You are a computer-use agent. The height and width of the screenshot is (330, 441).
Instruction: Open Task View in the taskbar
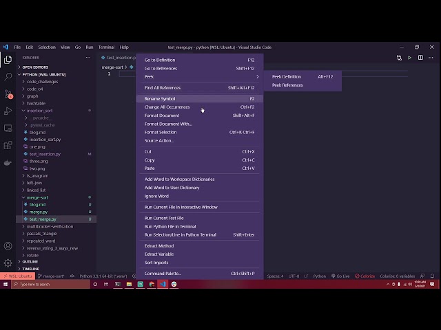tap(106, 284)
